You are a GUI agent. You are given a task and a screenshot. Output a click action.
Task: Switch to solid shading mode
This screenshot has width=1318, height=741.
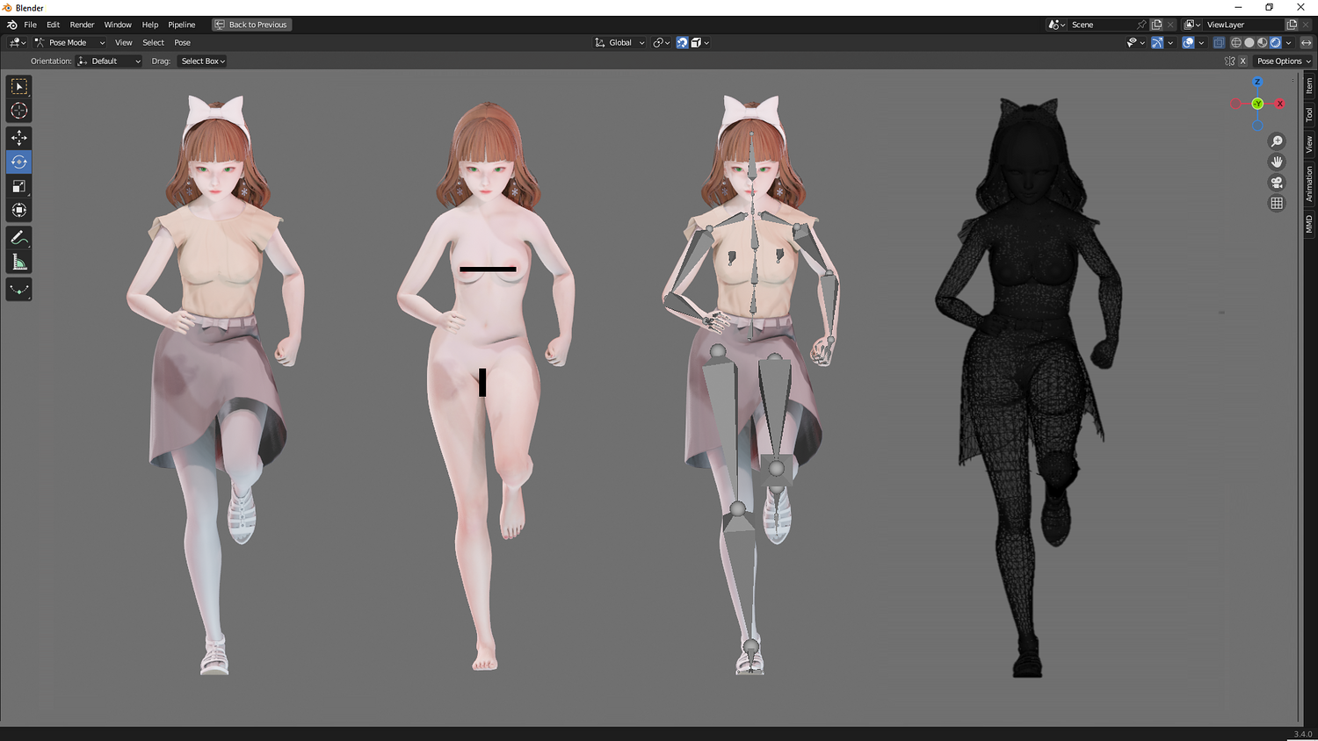[x=1249, y=42]
